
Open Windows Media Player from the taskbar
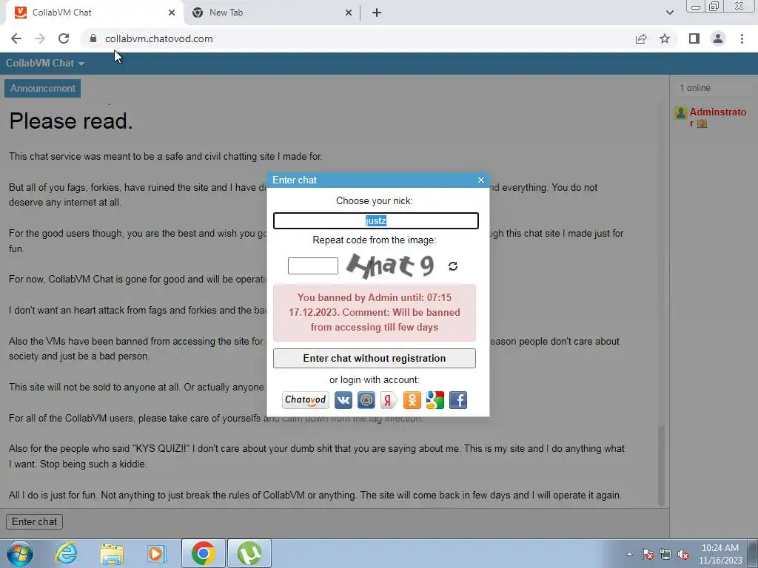click(x=156, y=553)
